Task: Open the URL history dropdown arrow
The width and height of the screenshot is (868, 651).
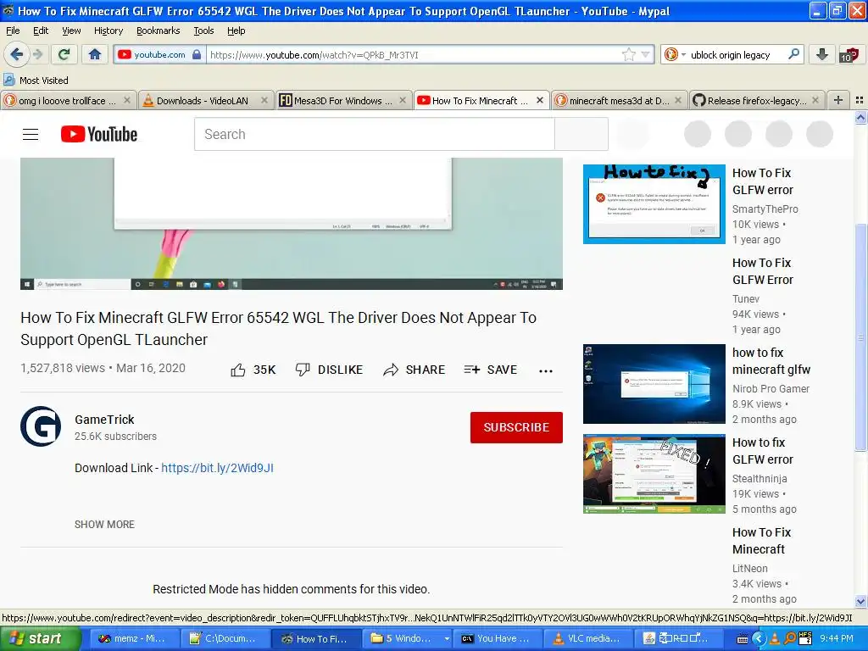Action: coord(645,54)
